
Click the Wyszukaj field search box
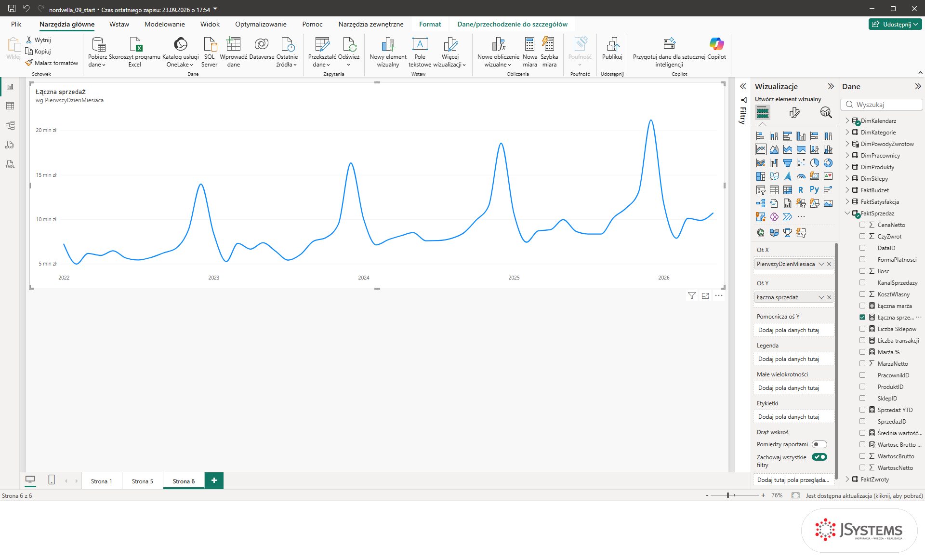pyautogui.click(x=882, y=105)
